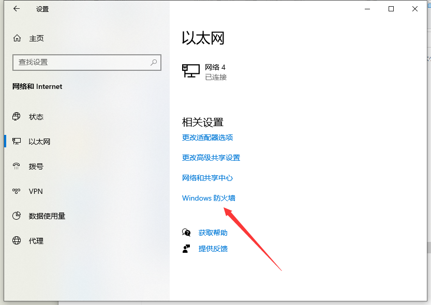Image resolution: width=431 pixels, height=305 pixels.
Task: Click the back arrow in the title bar
Action: 17,9
